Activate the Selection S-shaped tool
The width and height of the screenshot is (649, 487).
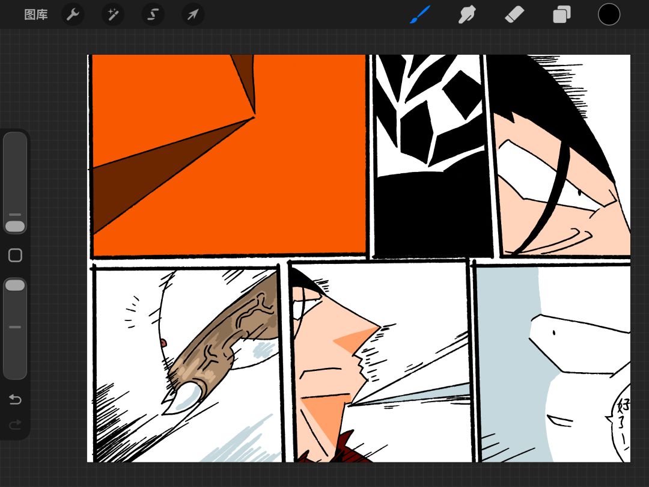pyautogui.click(x=153, y=15)
